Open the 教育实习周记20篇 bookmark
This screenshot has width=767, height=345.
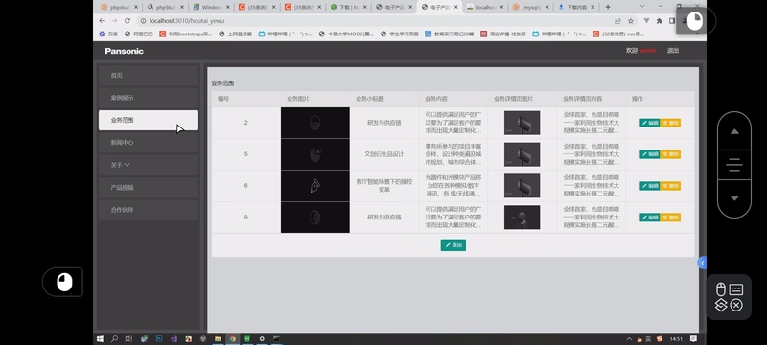[x=449, y=34]
